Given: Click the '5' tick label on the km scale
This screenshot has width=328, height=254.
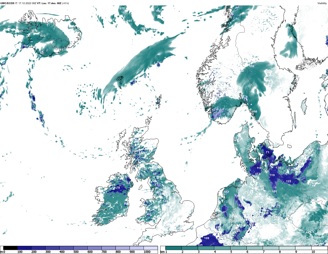Looking at the screenshot, I should point(231,252).
